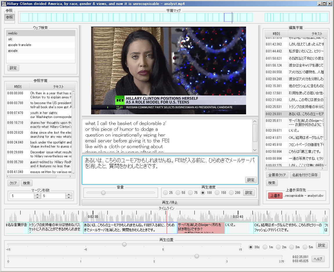Screen dimensions: 334x272
Task: Click scroll-up arrow of English transcript box
Action: tap(255, 122)
